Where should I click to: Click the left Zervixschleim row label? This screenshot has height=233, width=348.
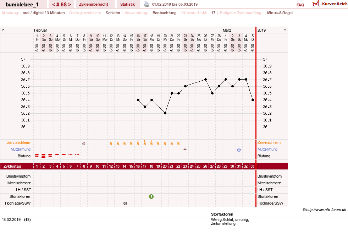pos(19,142)
